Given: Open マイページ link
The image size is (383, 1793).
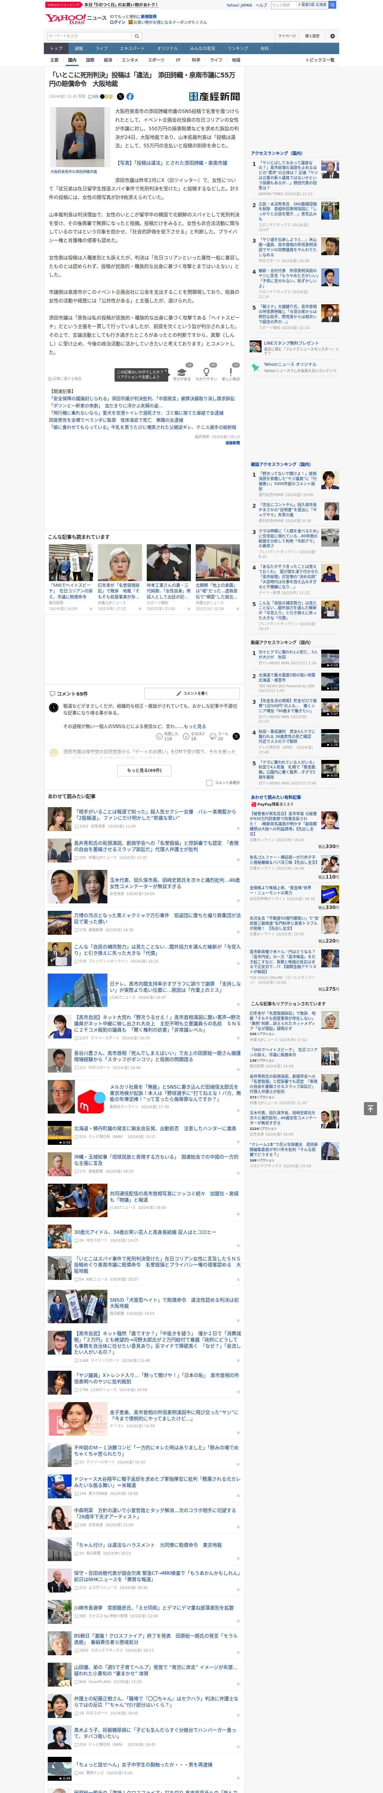Looking at the screenshot, I should (x=286, y=36).
